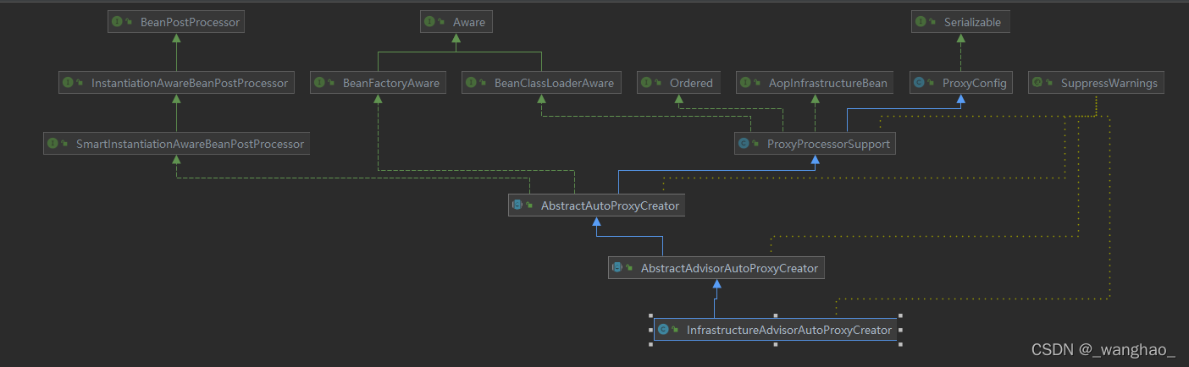
Task: Select the Aware node label
Action: [469, 22]
